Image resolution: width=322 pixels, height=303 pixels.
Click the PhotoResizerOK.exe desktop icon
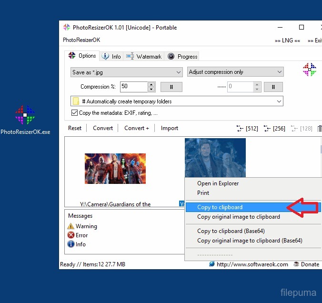click(x=25, y=115)
